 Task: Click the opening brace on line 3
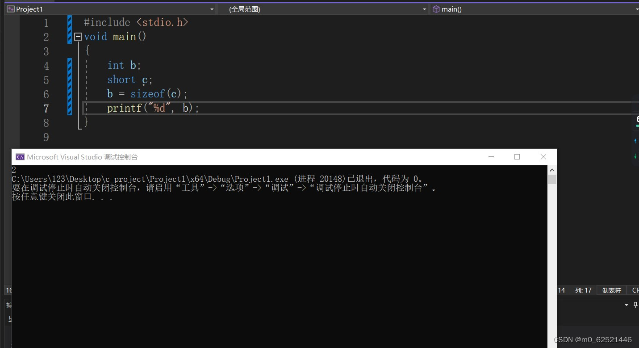pyautogui.click(x=88, y=51)
